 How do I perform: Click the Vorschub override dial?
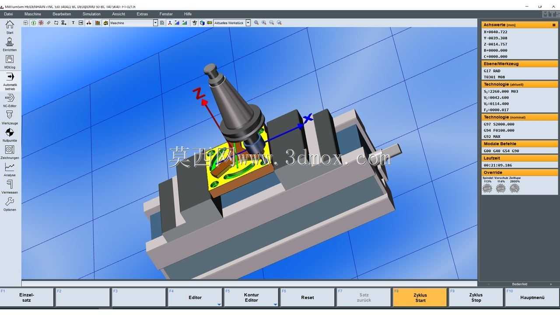(x=501, y=189)
